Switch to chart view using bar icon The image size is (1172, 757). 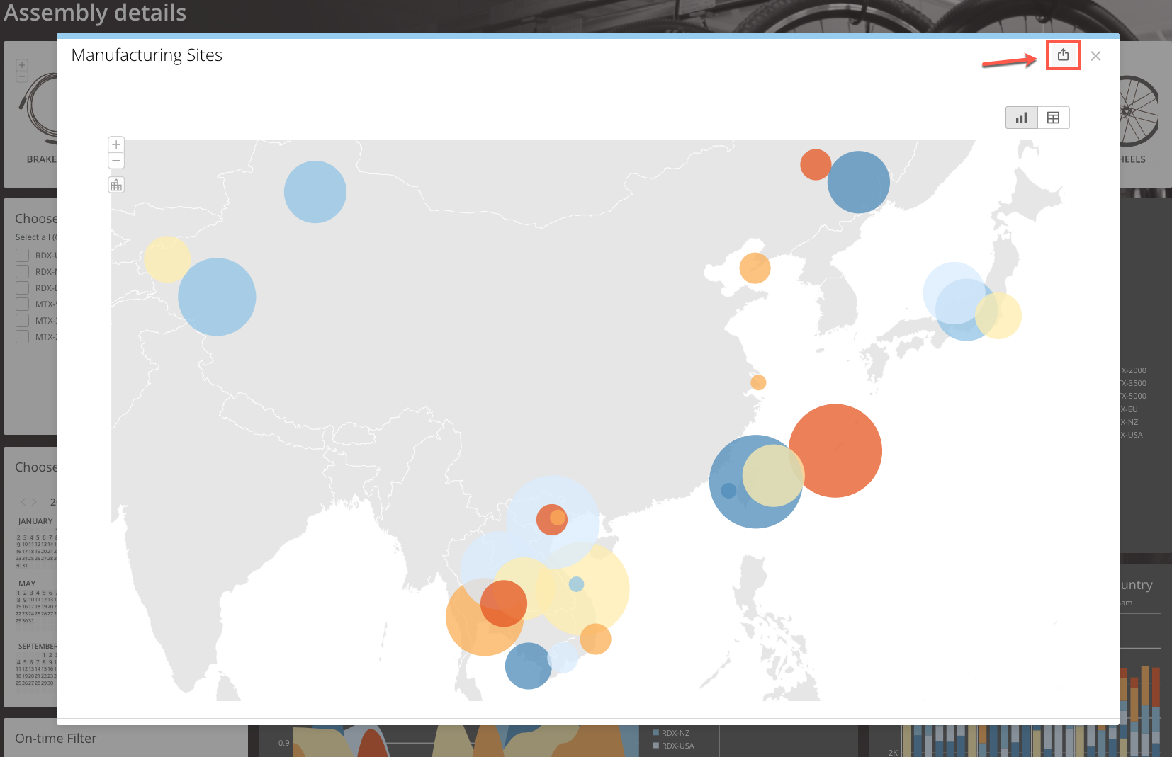pos(1021,118)
